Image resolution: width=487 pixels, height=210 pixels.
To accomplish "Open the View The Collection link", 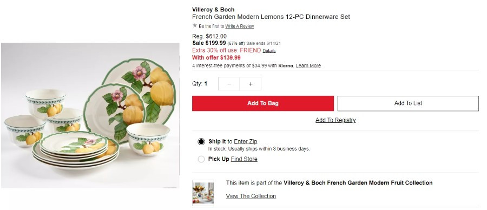I will [251, 196].
